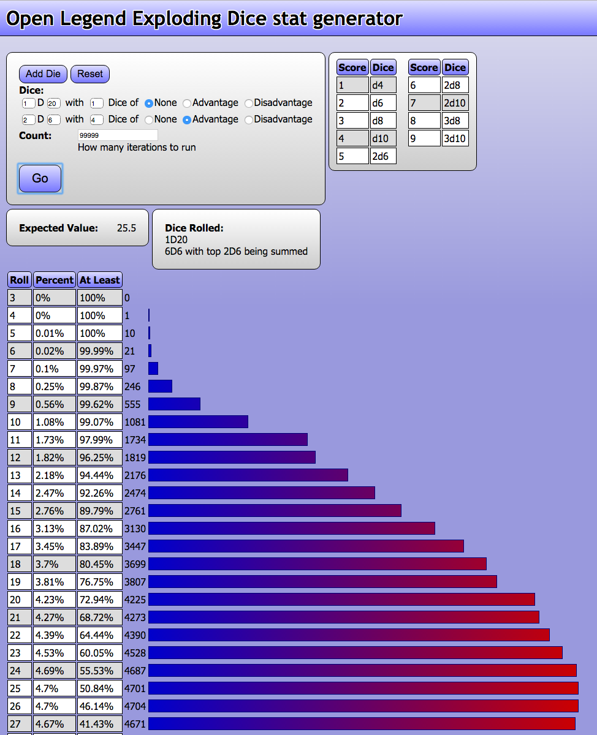Edit dice quantity field showing 1 before D20
Image resolution: width=597 pixels, height=735 pixels.
(x=28, y=103)
